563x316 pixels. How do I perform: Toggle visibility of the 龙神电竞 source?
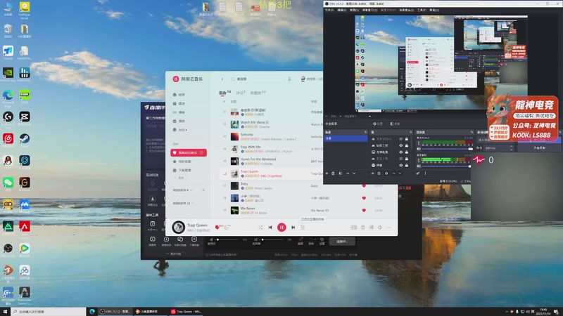[x=400, y=152]
